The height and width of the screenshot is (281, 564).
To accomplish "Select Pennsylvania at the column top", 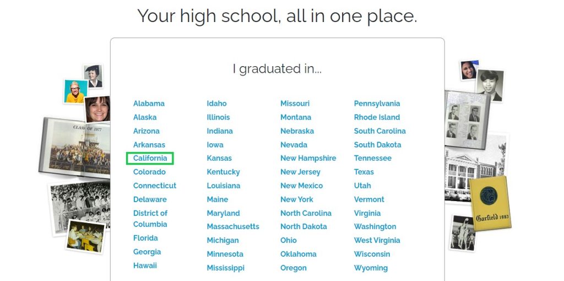I will tap(377, 104).
